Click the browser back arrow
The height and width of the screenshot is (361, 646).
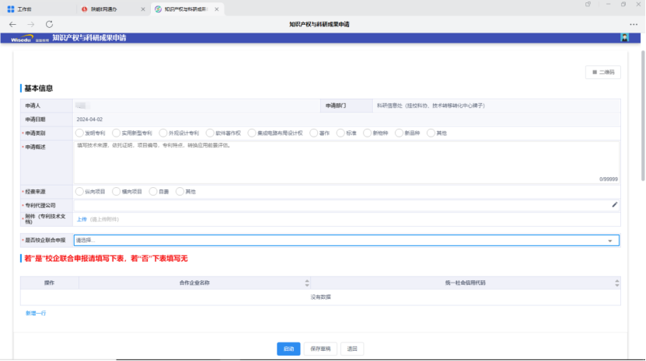click(12, 24)
